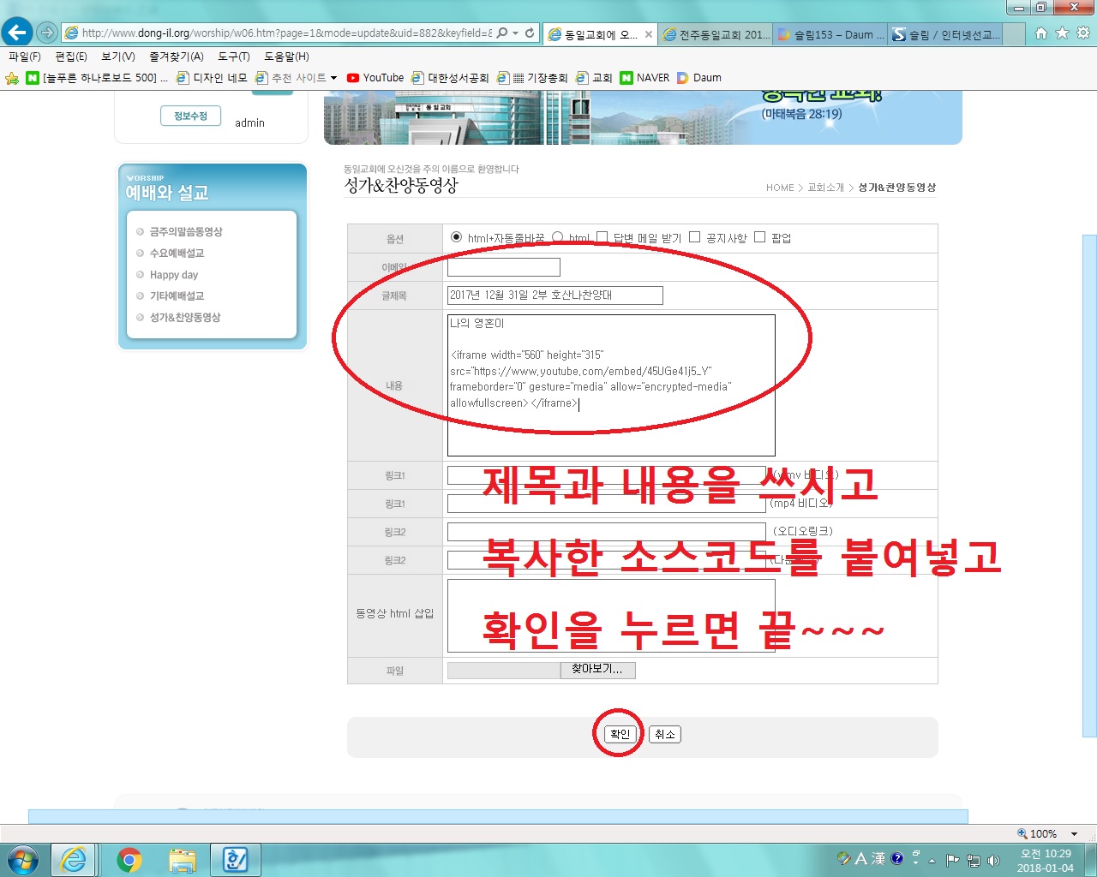Click into the 글제목 title input field
The width and height of the screenshot is (1097, 877).
(x=554, y=295)
